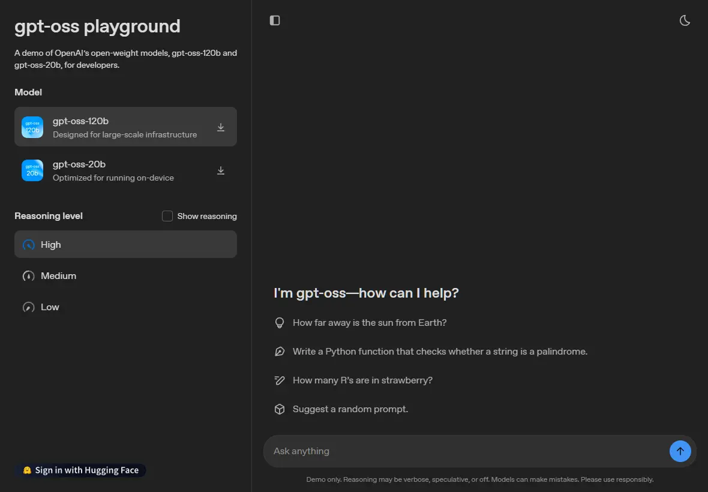This screenshot has width=708, height=492.
Task: Focus the Ask anything input field
Action: point(465,451)
